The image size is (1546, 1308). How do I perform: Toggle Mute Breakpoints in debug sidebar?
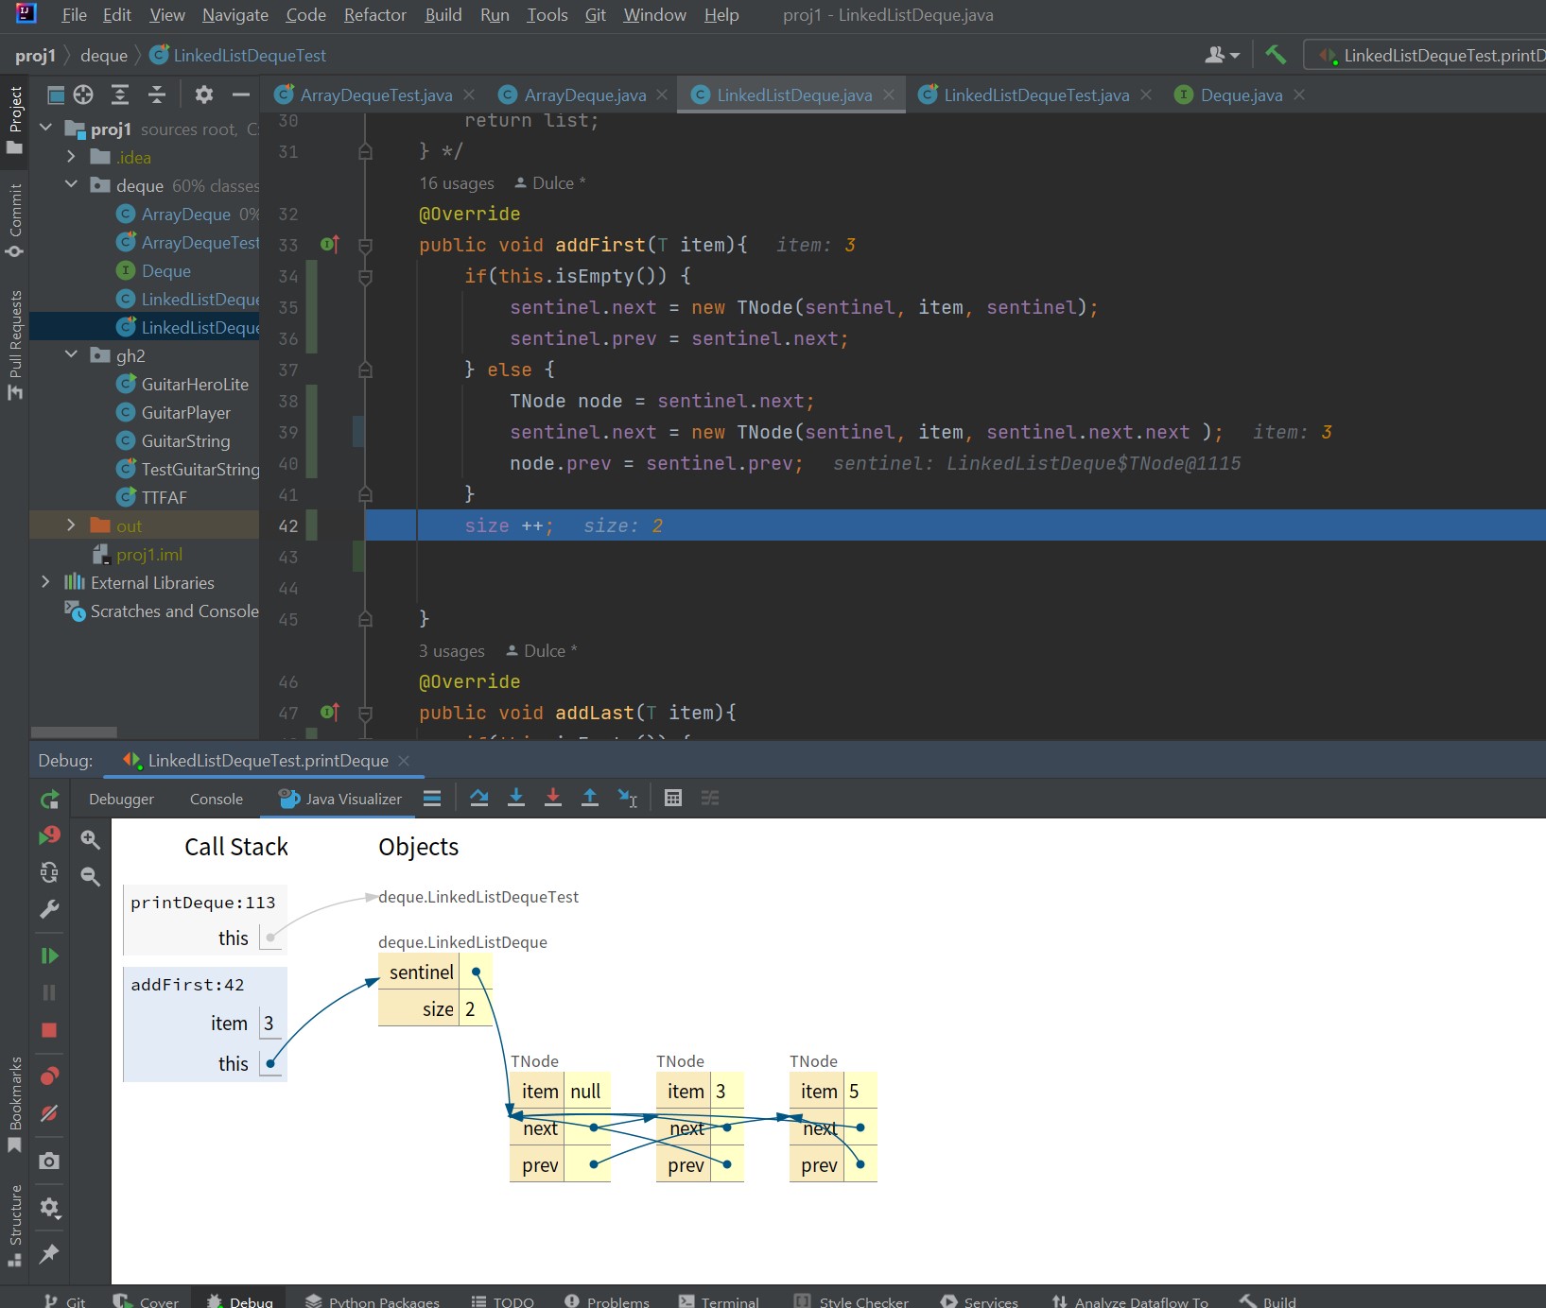coord(49,1114)
